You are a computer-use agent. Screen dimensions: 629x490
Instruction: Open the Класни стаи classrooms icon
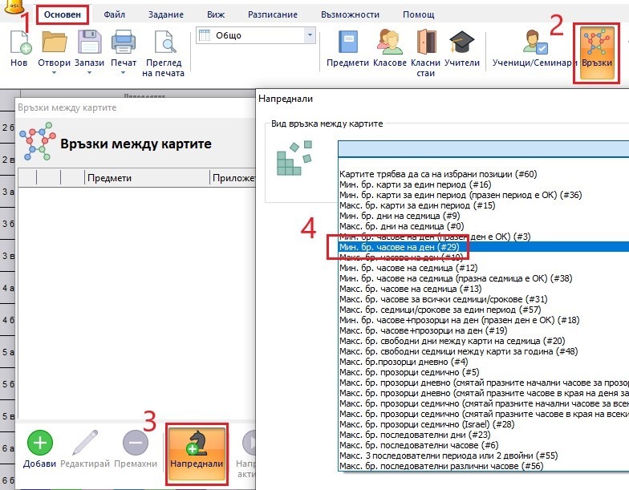pyautogui.click(x=425, y=42)
